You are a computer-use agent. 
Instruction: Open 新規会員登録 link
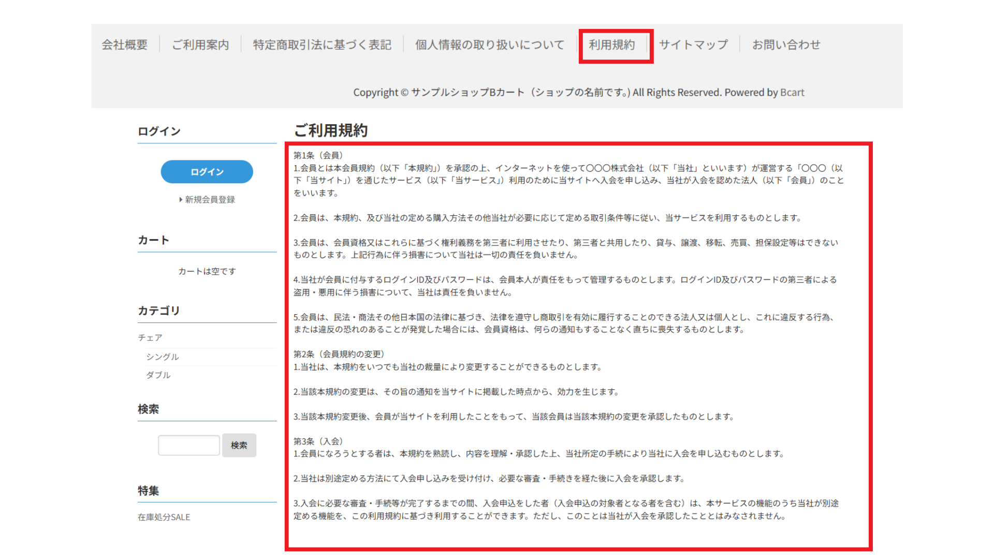click(x=210, y=200)
